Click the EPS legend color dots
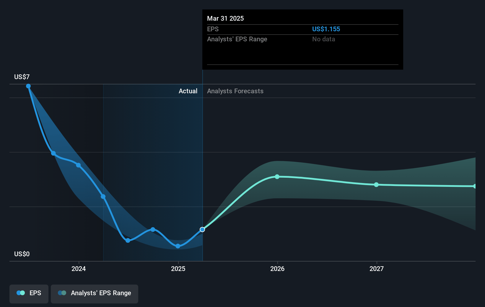 21,293
